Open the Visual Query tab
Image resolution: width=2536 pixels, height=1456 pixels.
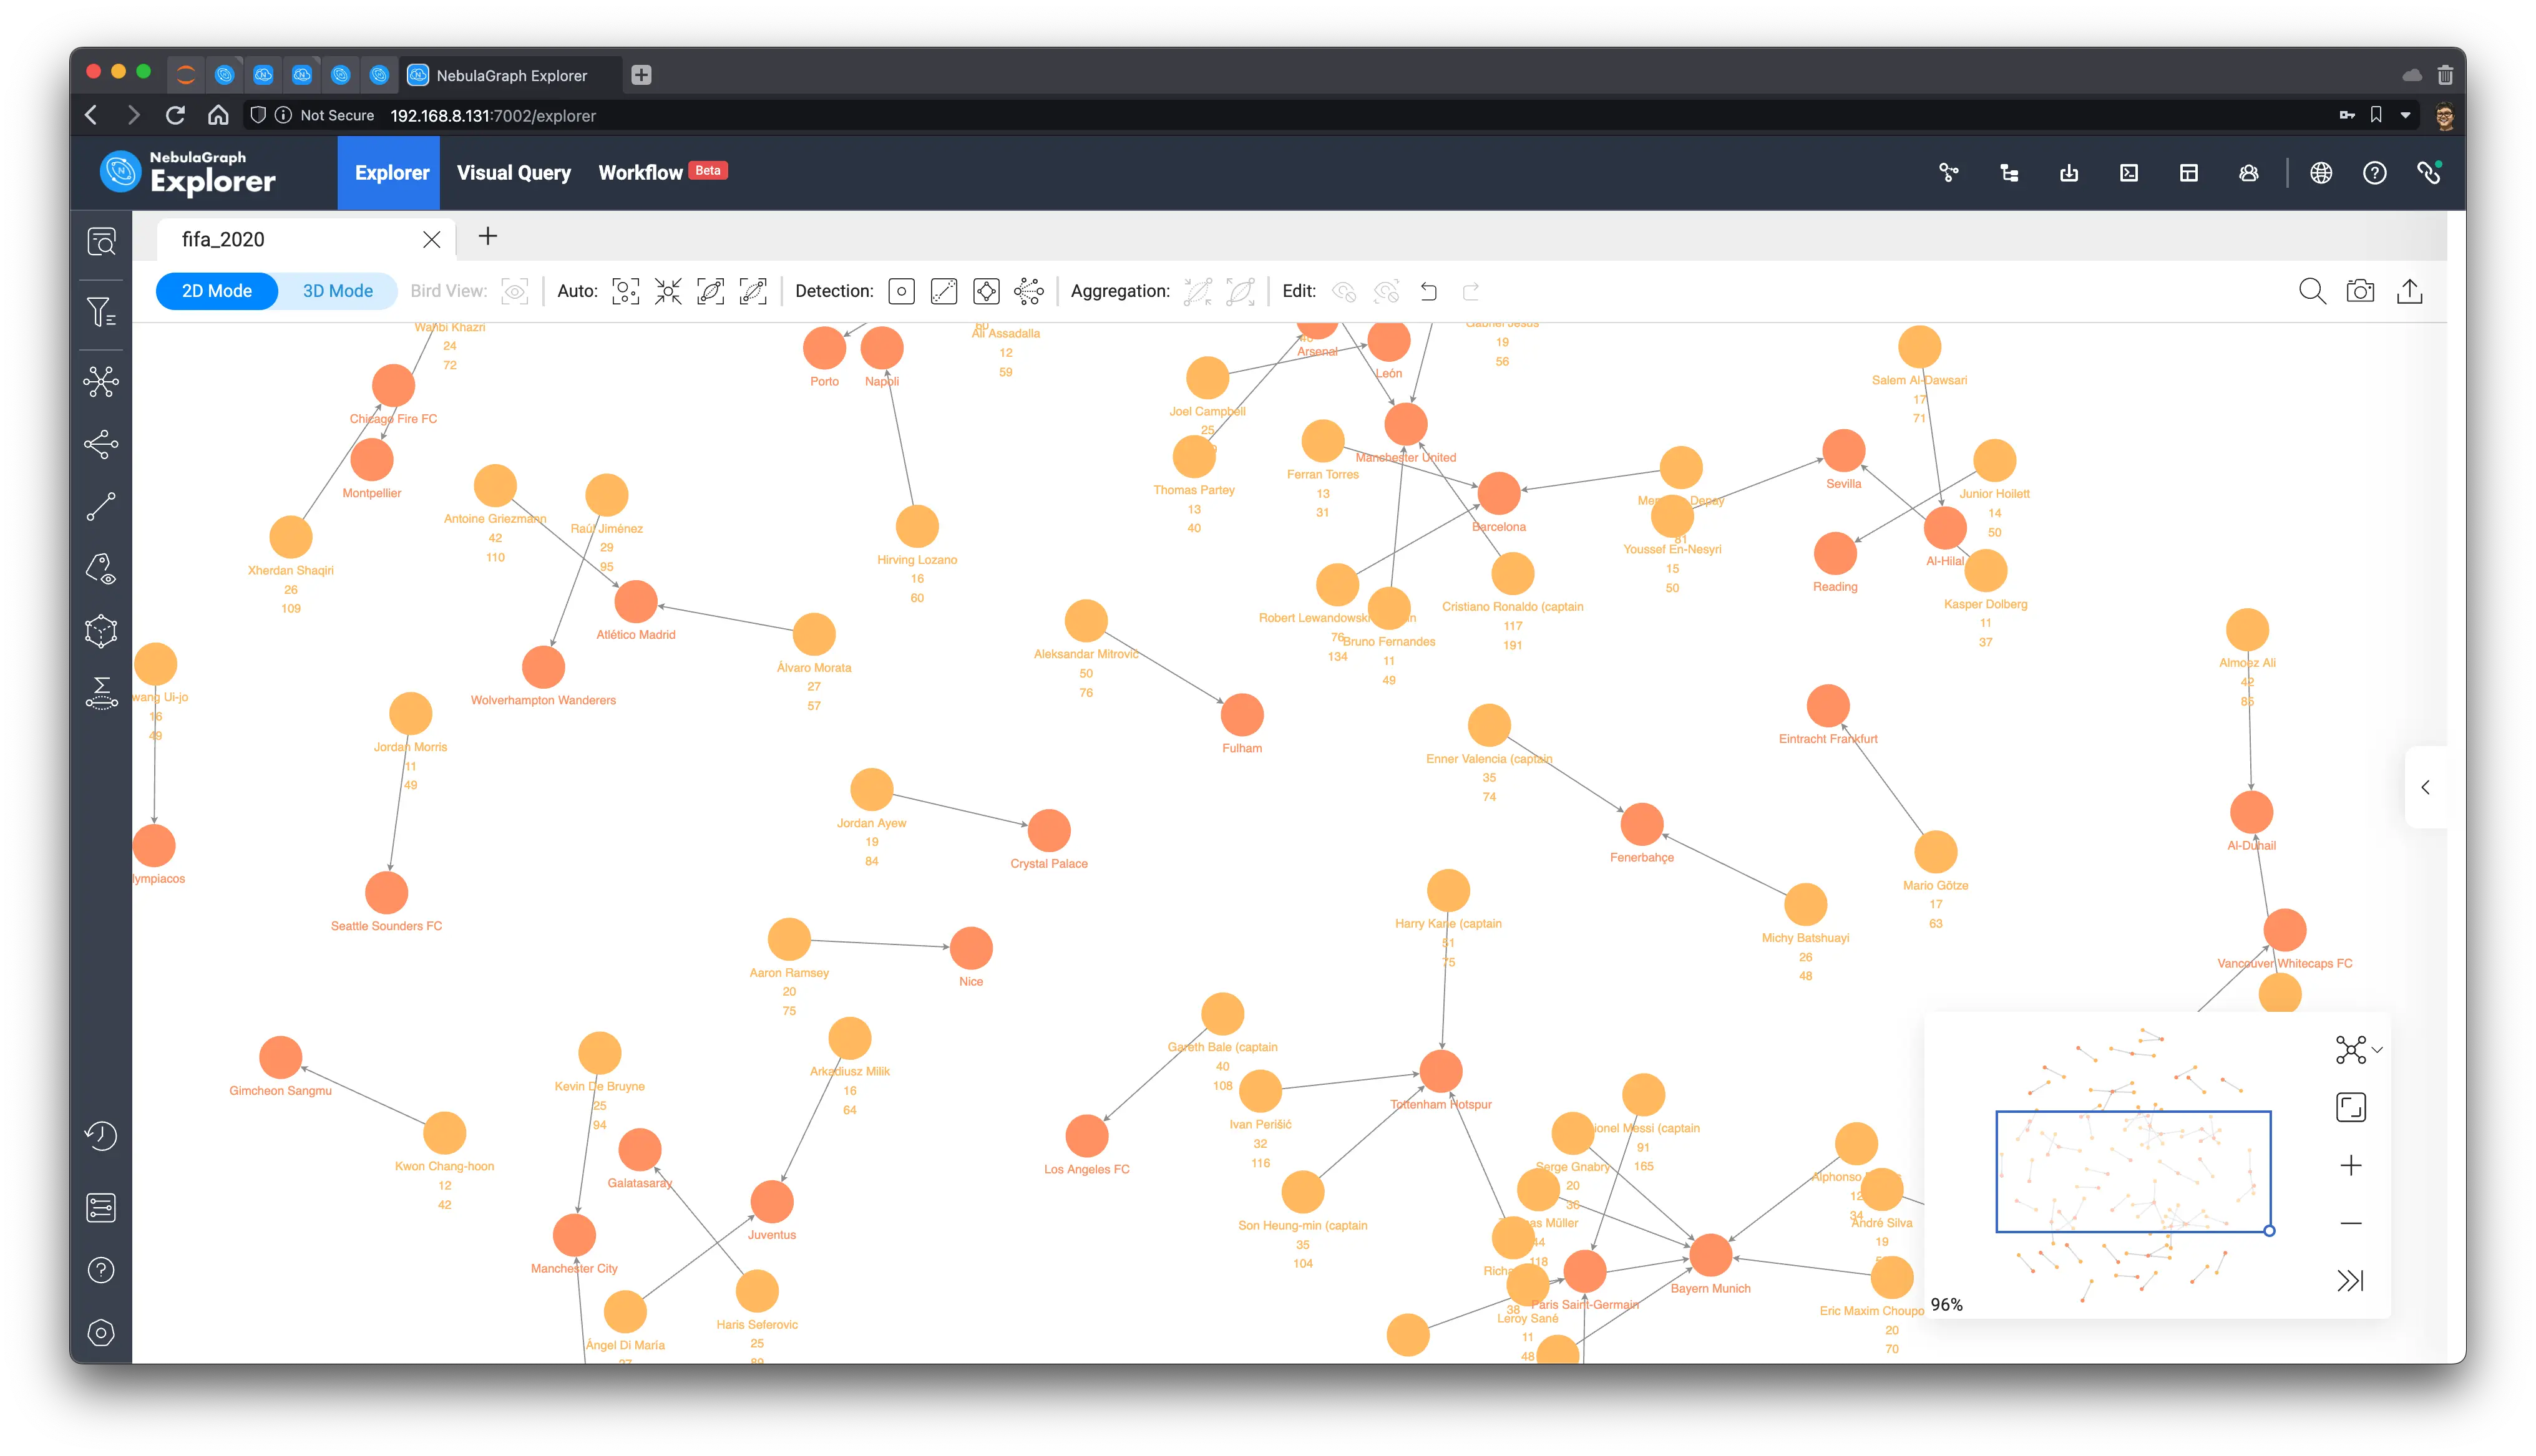pos(512,171)
